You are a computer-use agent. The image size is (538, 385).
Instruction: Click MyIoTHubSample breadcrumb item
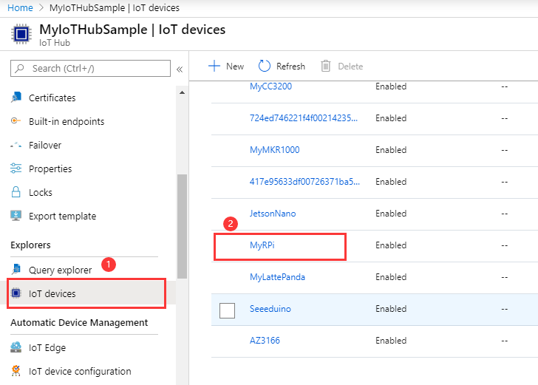coord(115,8)
